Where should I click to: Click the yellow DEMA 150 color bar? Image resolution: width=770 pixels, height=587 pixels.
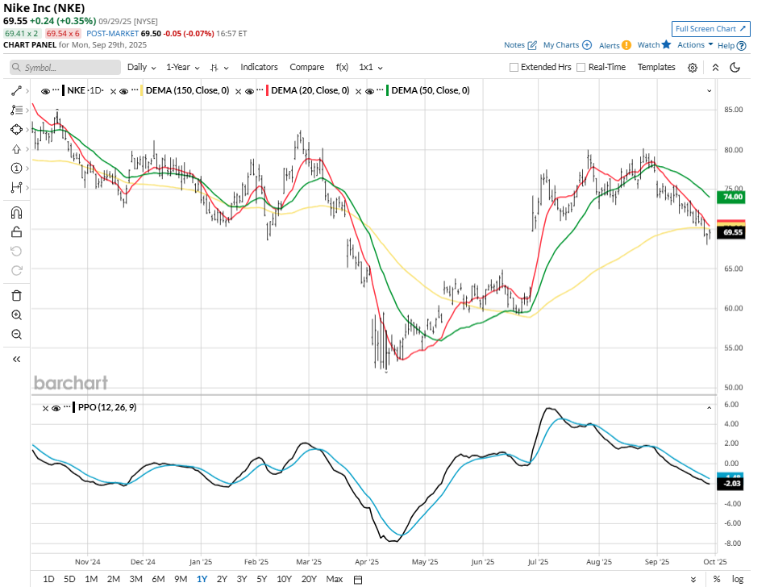click(141, 90)
